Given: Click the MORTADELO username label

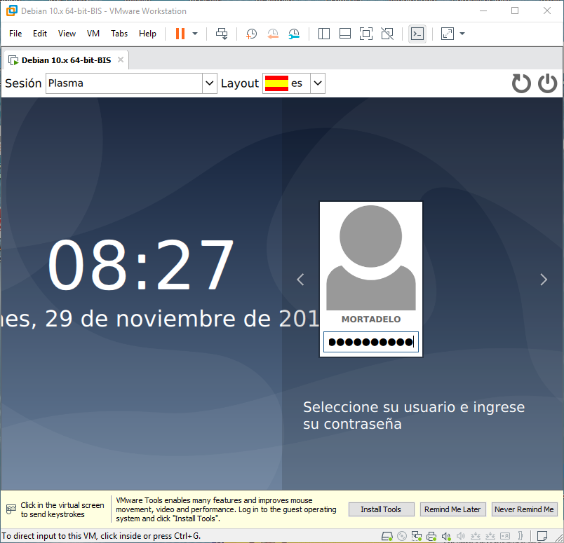Looking at the screenshot, I should (371, 319).
